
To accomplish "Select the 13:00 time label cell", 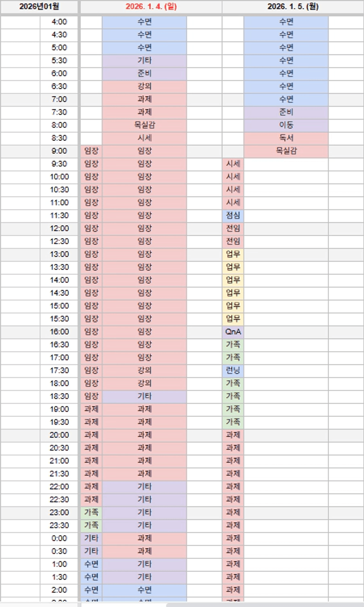I will click(x=59, y=255).
